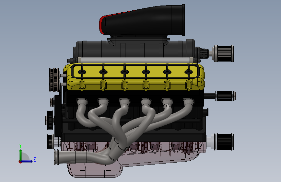
Task: Click the blue Z axis arrow of the triad
Action: [27, 161]
